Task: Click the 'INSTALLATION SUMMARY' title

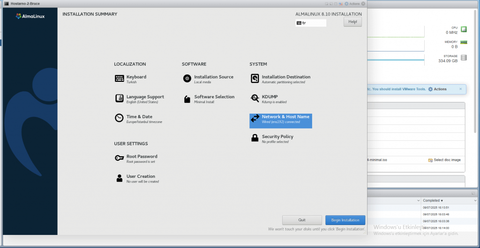Action: coord(90,14)
